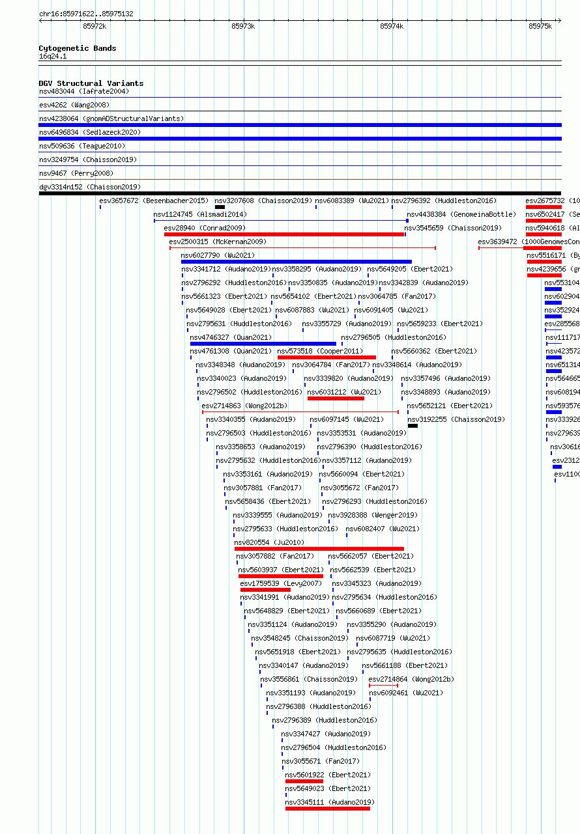Open the Cytogenetic Bands track heading
This screenshot has height=834, width=580.
tap(78, 48)
